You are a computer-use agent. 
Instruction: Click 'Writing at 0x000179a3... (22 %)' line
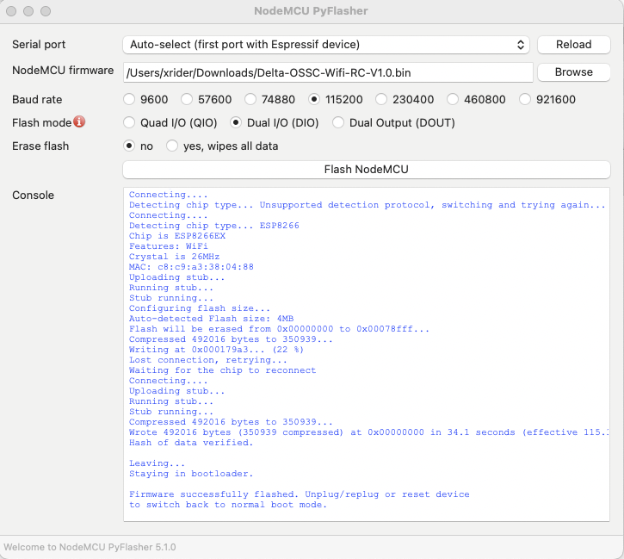click(216, 350)
